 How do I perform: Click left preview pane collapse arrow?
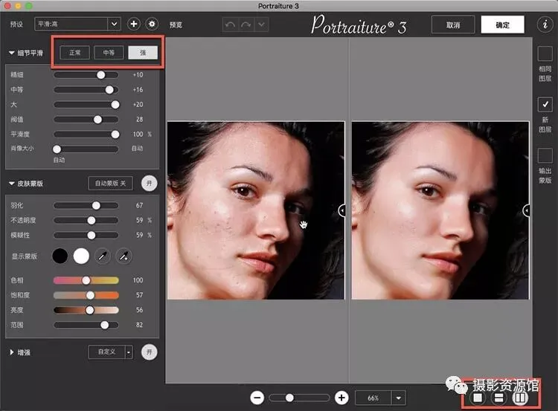coord(341,211)
